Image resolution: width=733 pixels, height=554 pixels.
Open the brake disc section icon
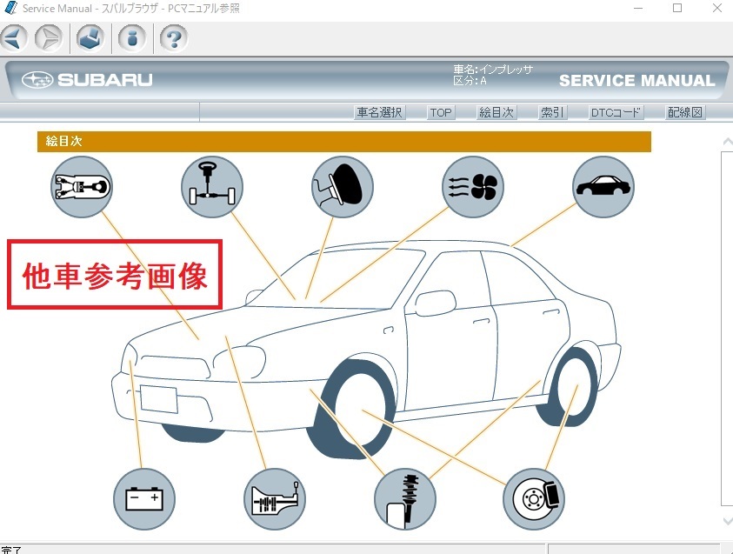pyautogui.click(x=534, y=499)
